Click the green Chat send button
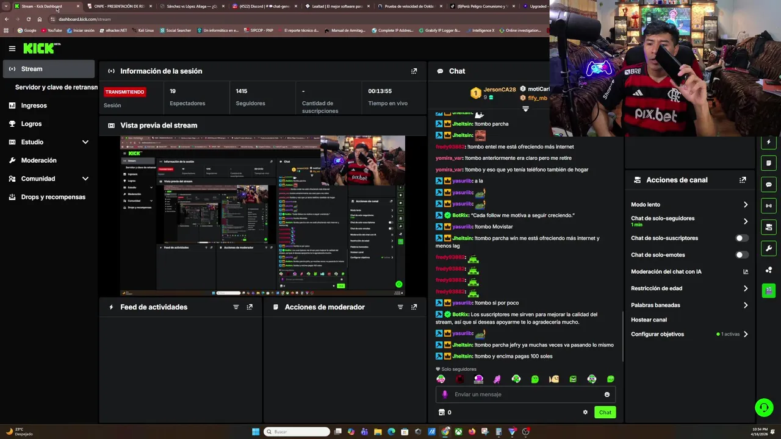Viewport: 781px width, 439px height. point(605,412)
